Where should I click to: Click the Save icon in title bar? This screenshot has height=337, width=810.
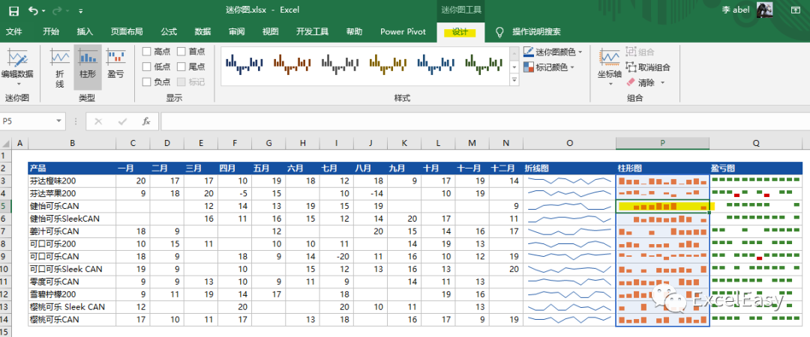click(14, 10)
